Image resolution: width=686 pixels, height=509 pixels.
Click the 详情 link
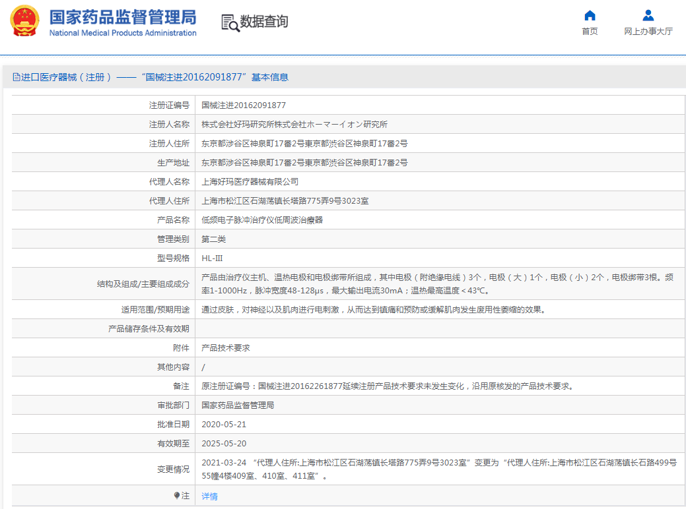pyautogui.click(x=209, y=496)
